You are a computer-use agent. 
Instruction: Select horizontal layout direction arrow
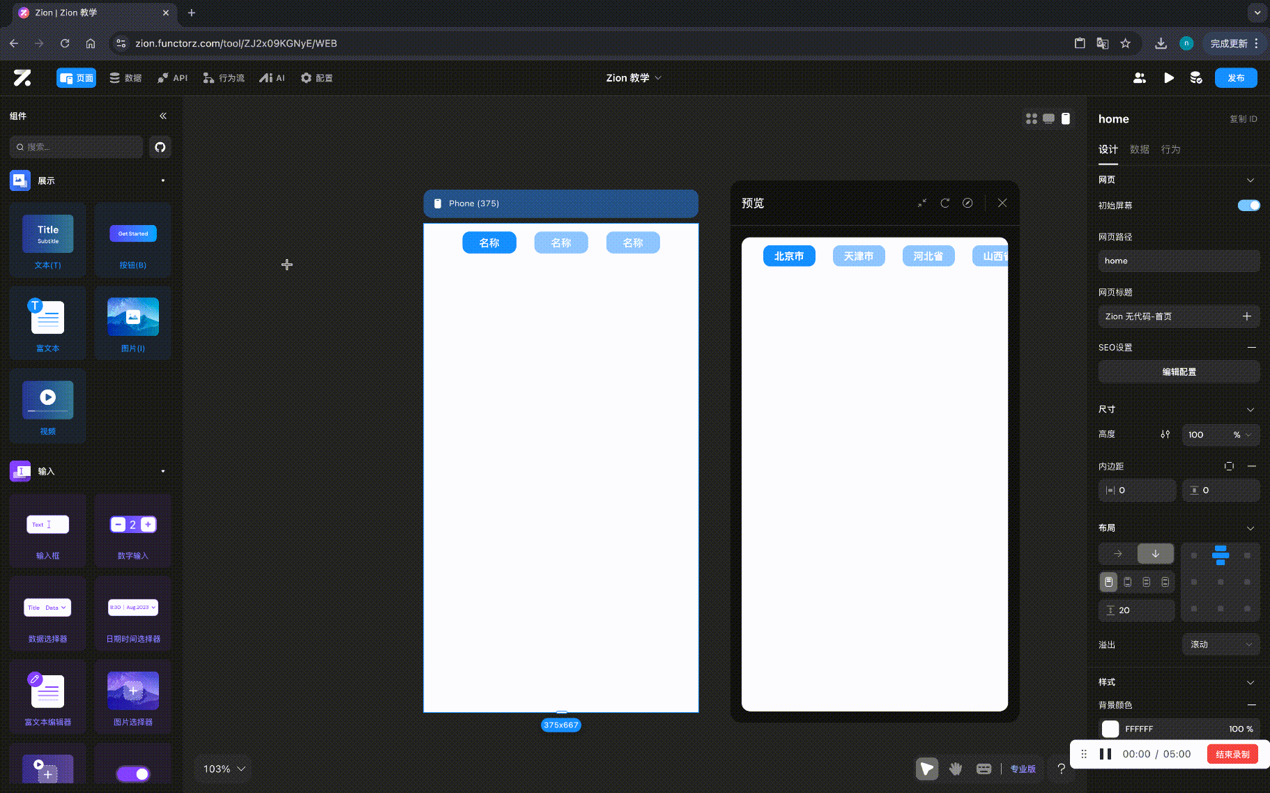click(x=1117, y=554)
